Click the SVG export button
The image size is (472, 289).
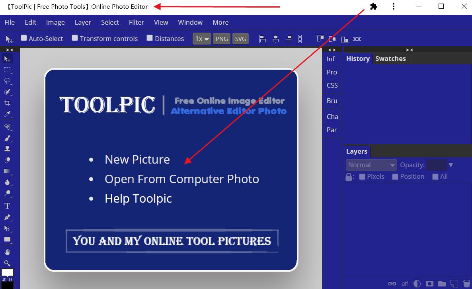(x=240, y=39)
